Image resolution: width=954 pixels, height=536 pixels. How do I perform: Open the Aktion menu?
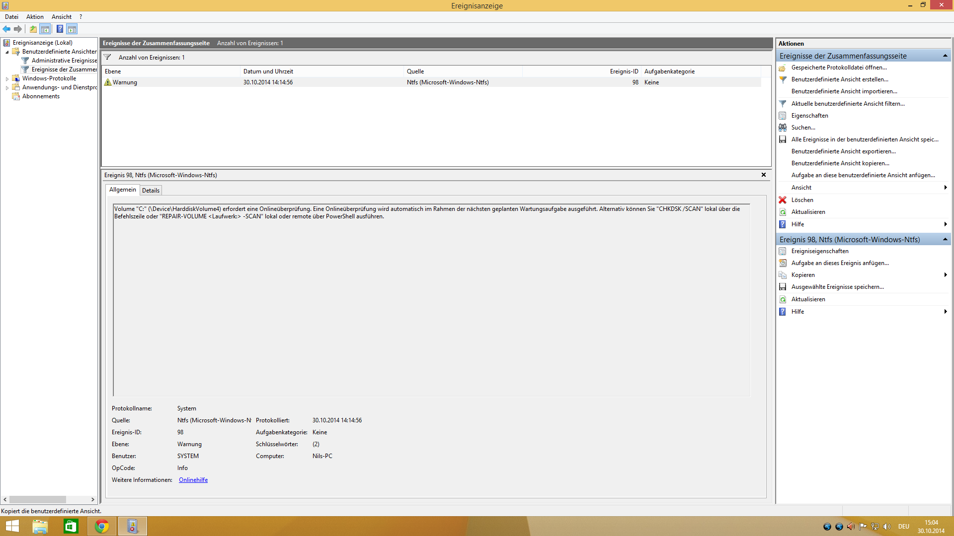pos(35,17)
